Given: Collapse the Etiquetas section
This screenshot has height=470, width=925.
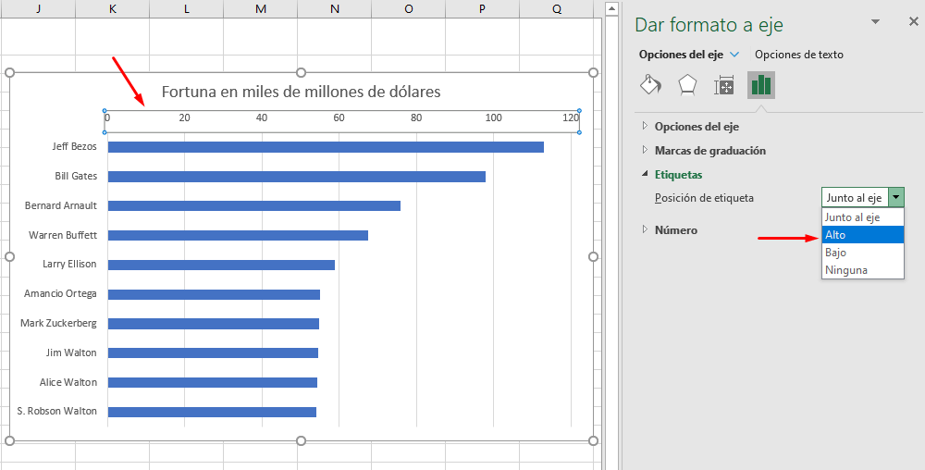Looking at the screenshot, I should pos(645,175).
